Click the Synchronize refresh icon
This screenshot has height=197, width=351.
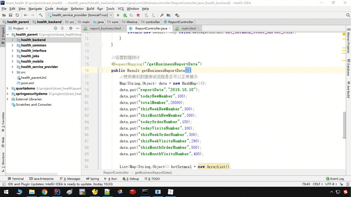[17, 15]
